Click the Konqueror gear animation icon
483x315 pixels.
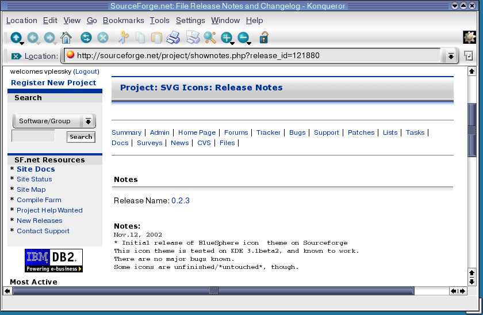(x=469, y=37)
